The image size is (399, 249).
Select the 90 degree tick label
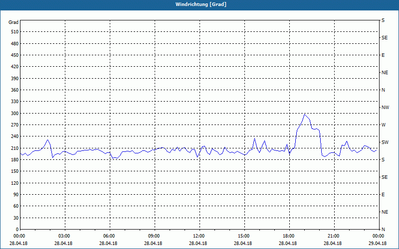click(16, 195)
